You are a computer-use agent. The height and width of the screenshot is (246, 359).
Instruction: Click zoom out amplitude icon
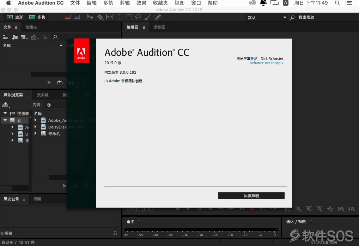[x=298, y=209]
